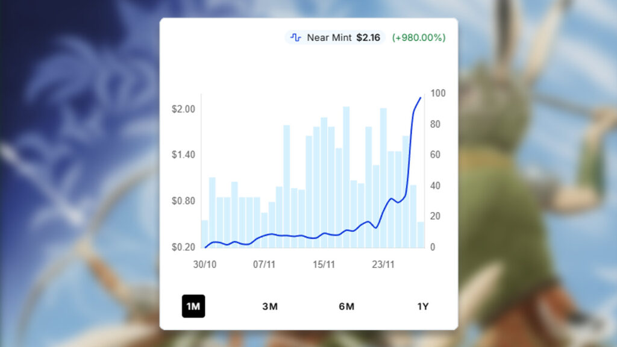Select the 1M time range tab
This screenshot has height=347, width=617.
click(x=193, y=306)
